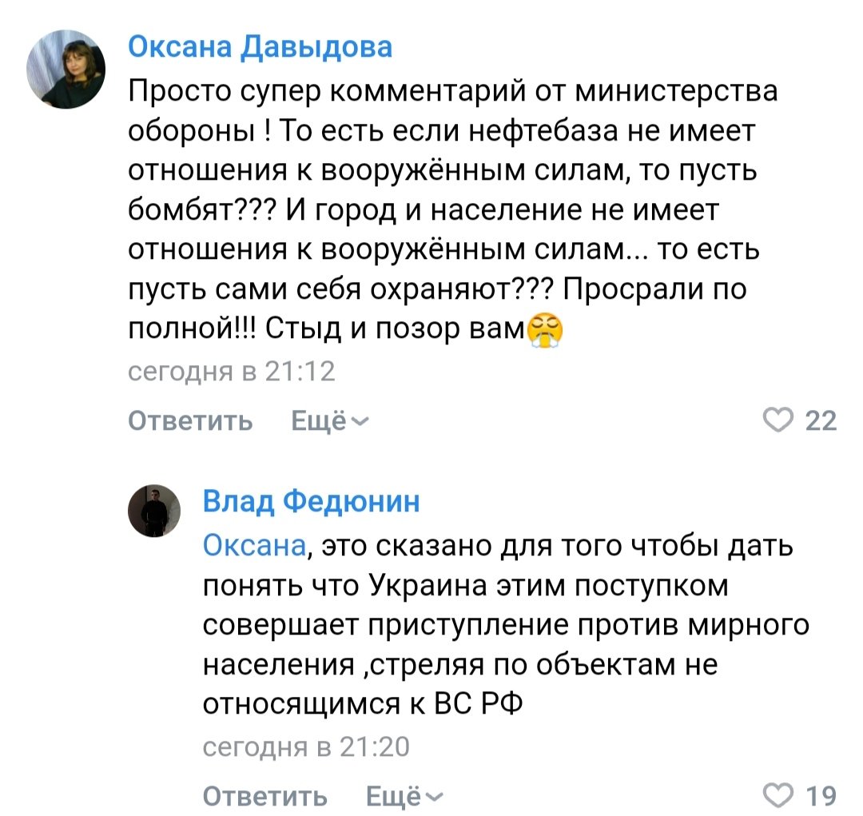
Task: Open the Влад Федюнин name link
Action: point(312,501)
